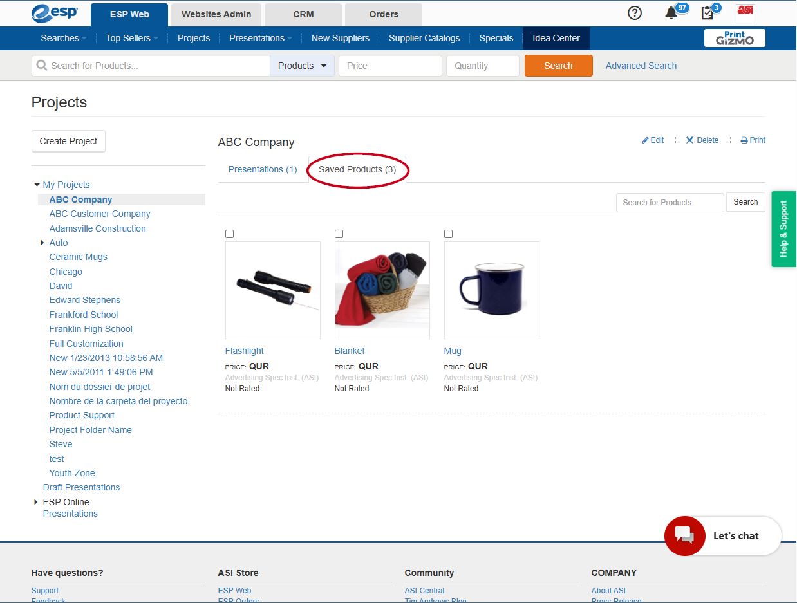The height and width of the screenshot is (603, 797).
Task: Open the Advanced Search link
Action: point(641,66)
